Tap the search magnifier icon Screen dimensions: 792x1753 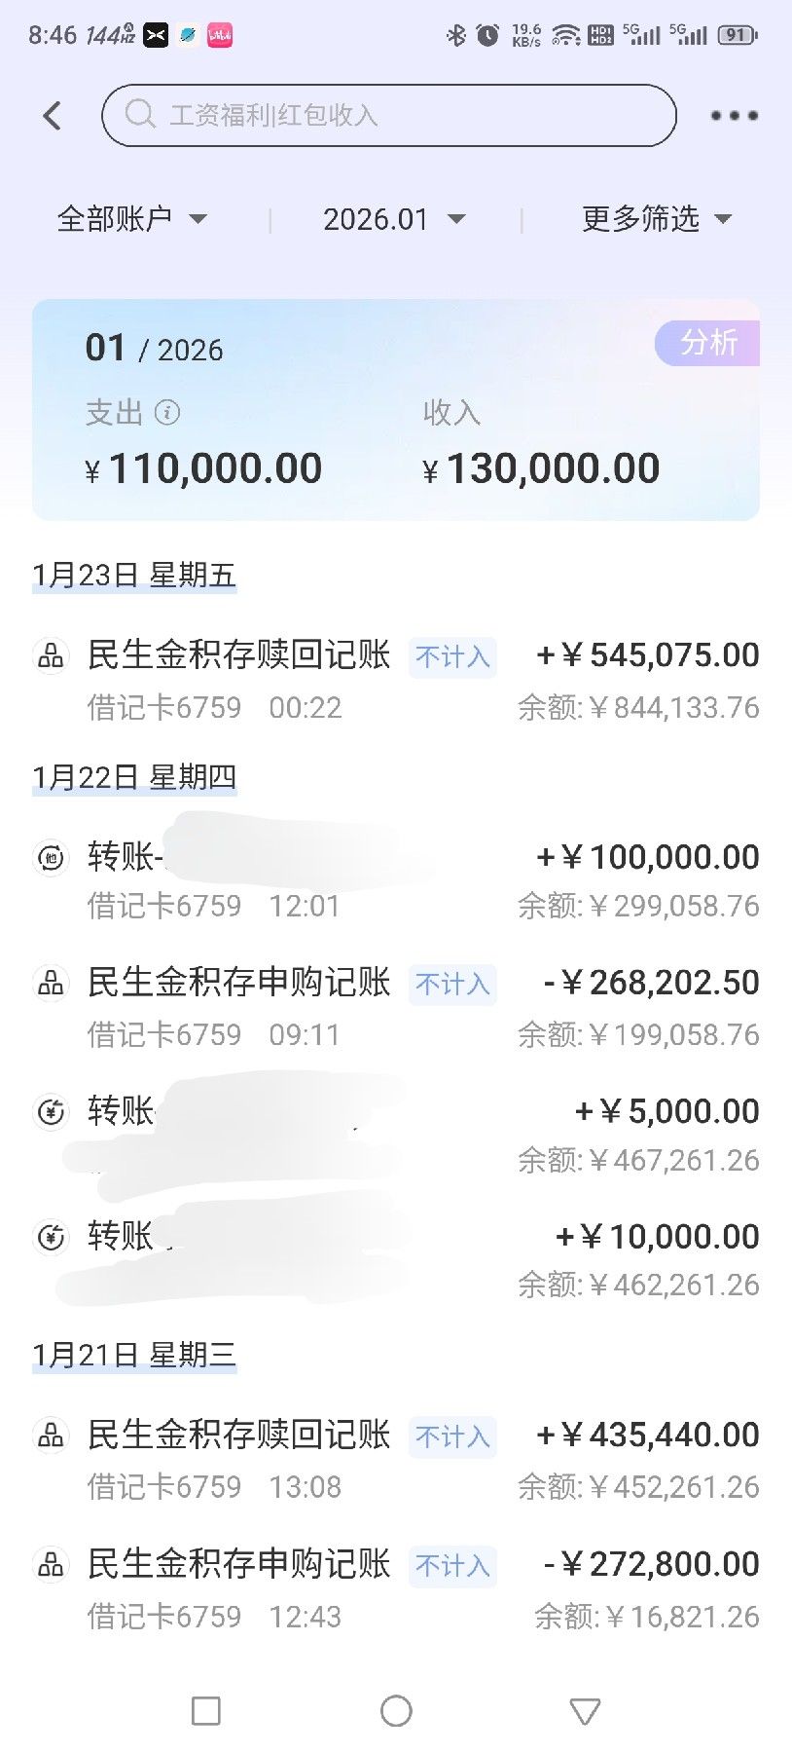[140, 114]
